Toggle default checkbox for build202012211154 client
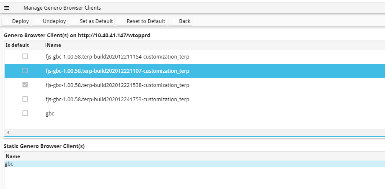 [25, 56]
